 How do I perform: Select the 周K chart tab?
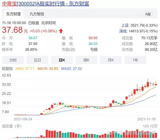[86, 60]
